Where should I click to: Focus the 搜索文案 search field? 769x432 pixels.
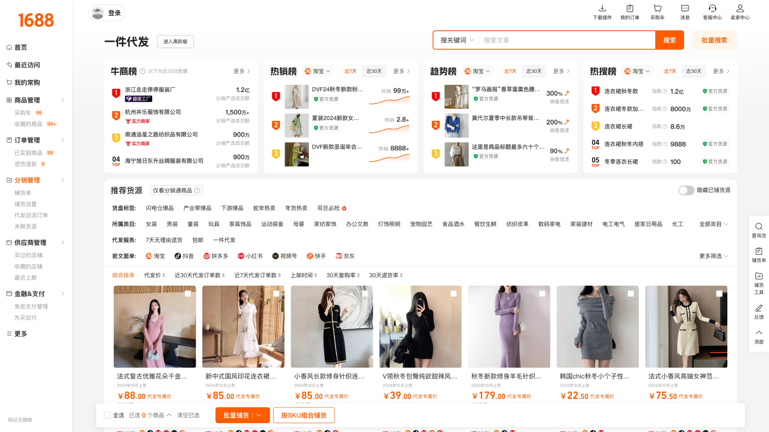(566, 40)
